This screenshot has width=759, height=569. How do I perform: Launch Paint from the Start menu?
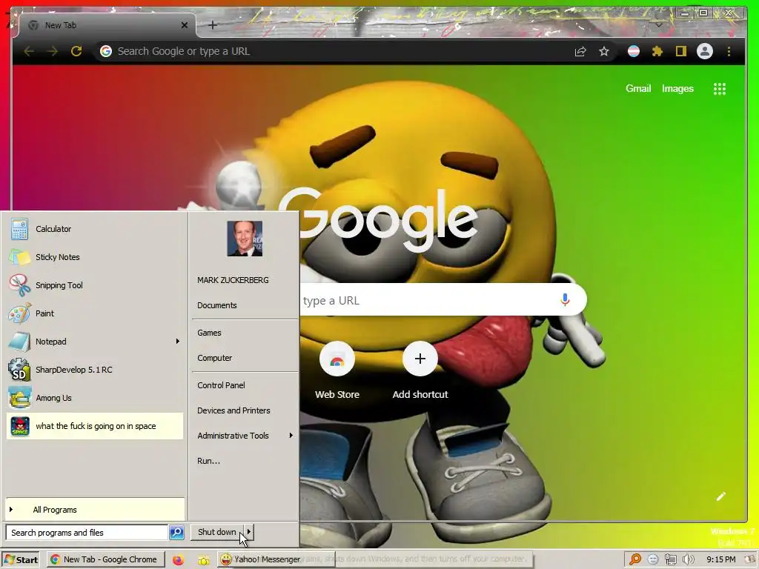tap(95, 313)
